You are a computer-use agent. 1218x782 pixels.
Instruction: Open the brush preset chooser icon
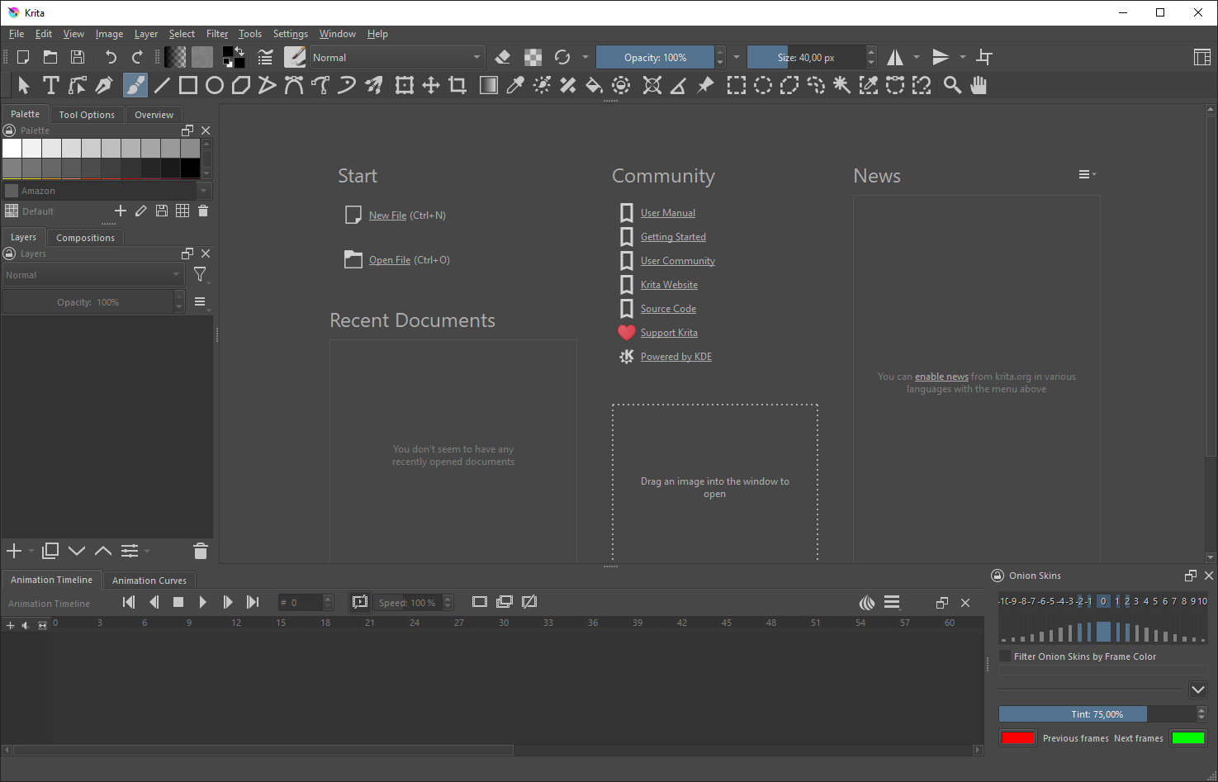[x=295, y=57]
